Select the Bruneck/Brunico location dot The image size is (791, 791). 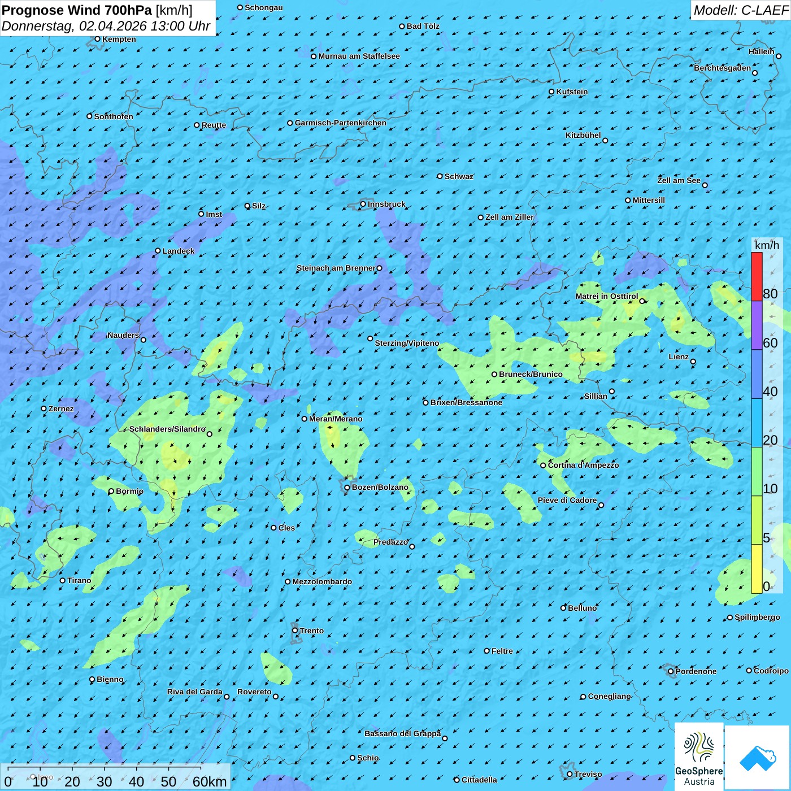pyautogui.click(x=494, y=374)
